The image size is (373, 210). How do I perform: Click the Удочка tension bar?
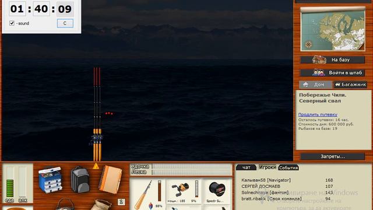(191, 166)
